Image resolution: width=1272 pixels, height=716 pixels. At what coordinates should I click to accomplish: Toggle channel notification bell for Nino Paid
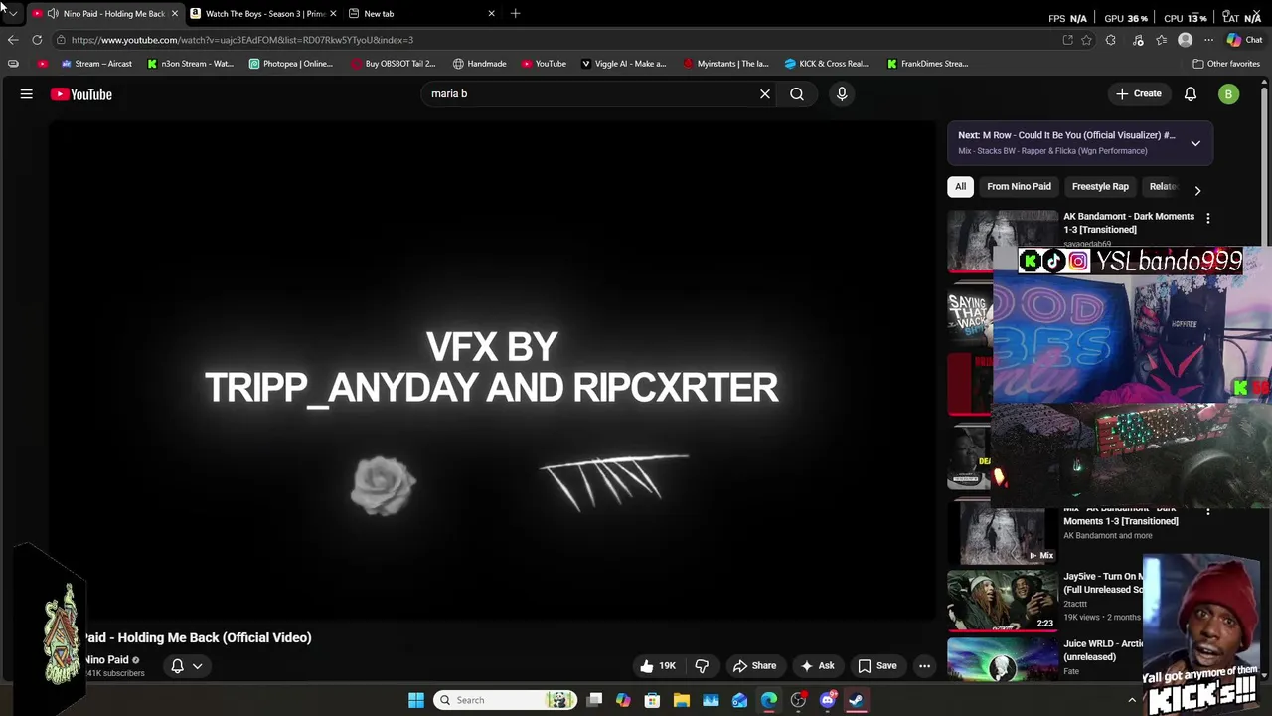click(x=177, y=666)
